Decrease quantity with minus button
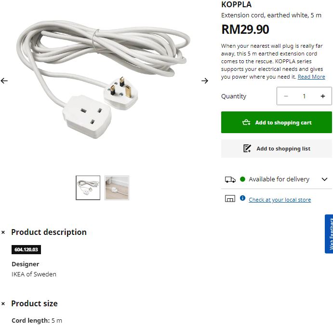 pos(286,96)
